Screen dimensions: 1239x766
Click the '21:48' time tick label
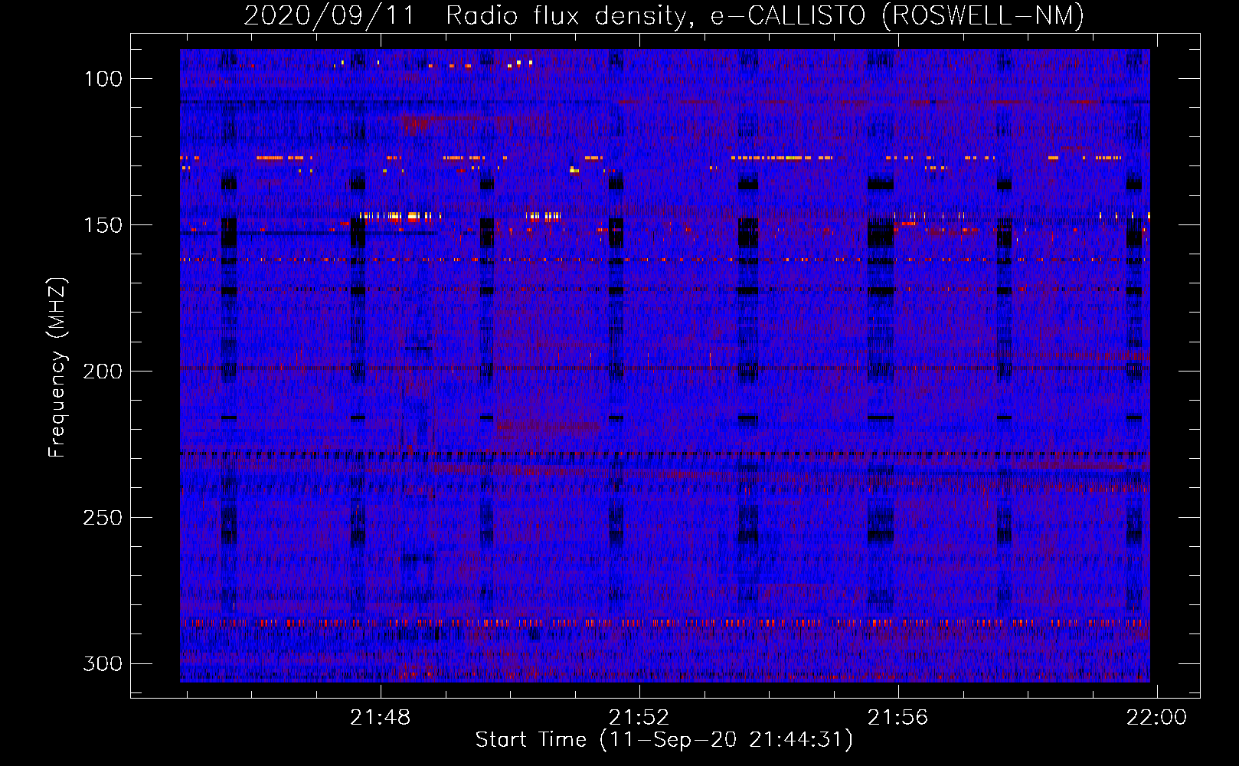tap(381, 718)
